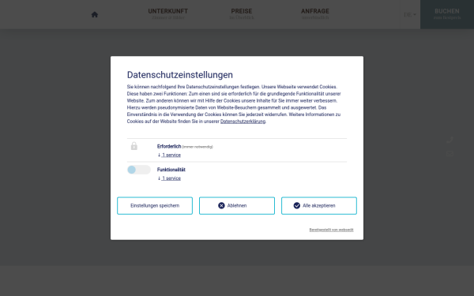This screenshot has width=474, height=296.
Task: Save settings with Einstellungen speichern
Action: [x=155, y=206]
